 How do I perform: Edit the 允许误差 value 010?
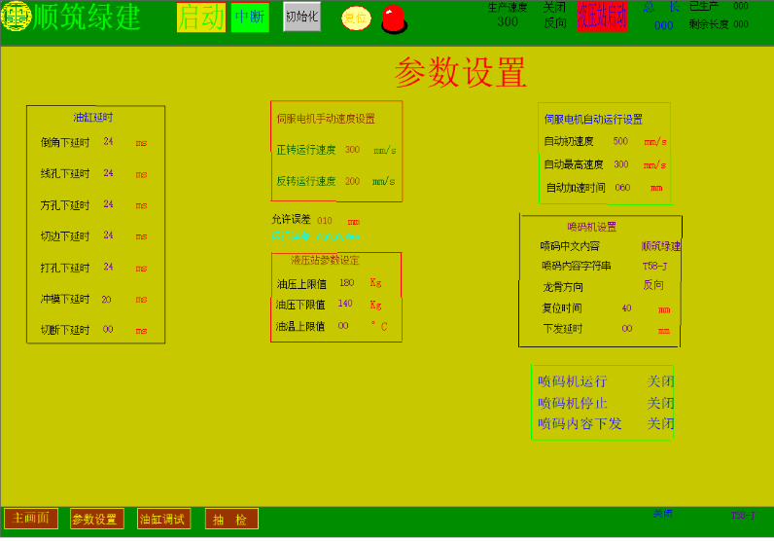pyautogui.click(x=325, y=221)
